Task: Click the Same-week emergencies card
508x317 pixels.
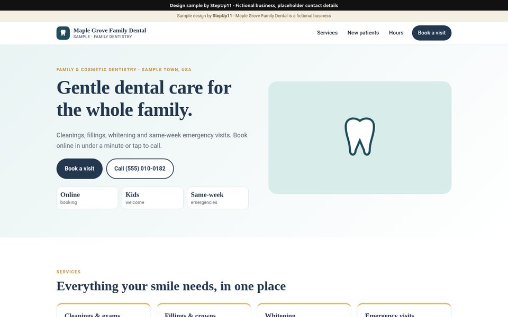Action: pyautogui.click(x=217, y=198)
